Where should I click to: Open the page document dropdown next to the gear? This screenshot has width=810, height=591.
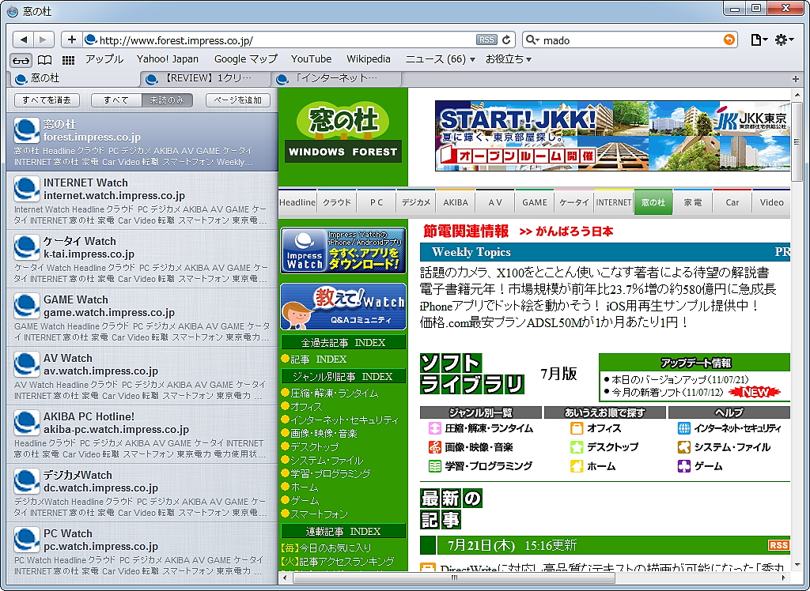759,39
